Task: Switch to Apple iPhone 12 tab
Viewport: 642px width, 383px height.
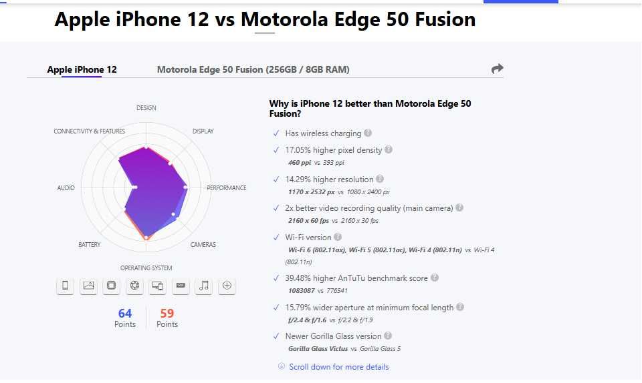Action: click(x=82, y=69)
